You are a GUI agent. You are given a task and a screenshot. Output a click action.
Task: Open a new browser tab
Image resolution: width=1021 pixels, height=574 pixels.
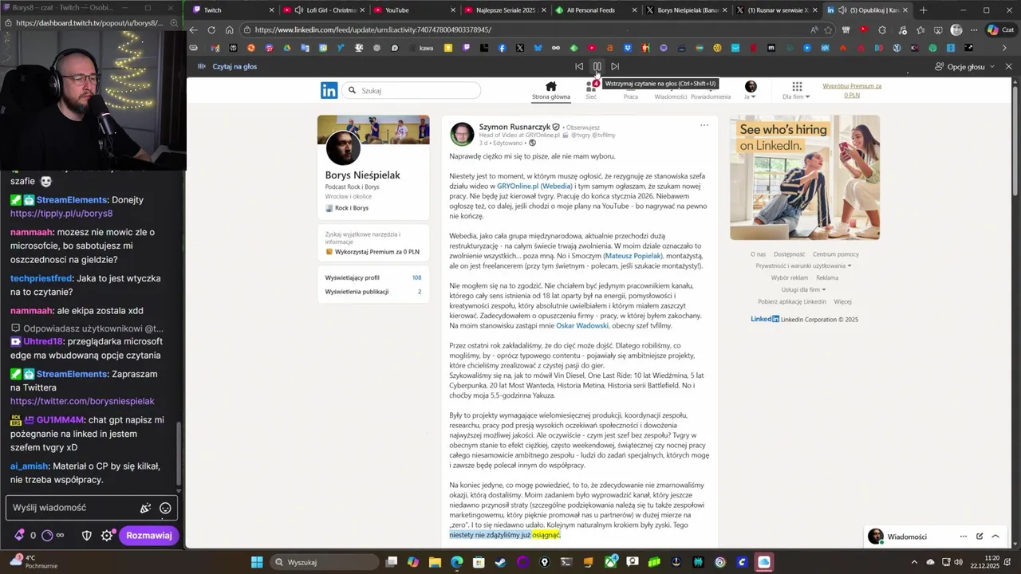(924, 10)
